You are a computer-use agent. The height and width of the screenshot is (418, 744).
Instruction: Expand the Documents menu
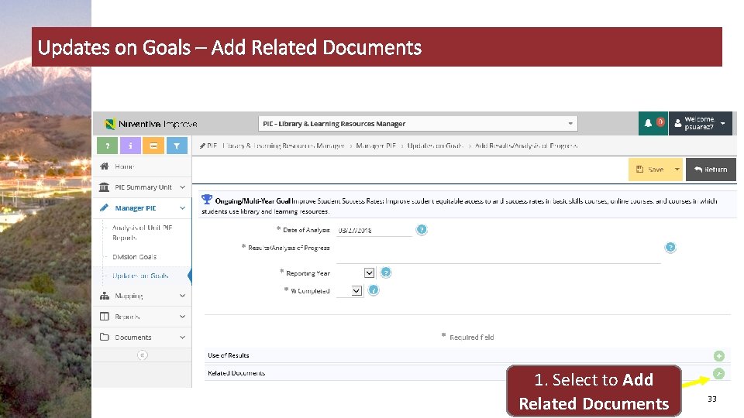click(x=182, y=337)
